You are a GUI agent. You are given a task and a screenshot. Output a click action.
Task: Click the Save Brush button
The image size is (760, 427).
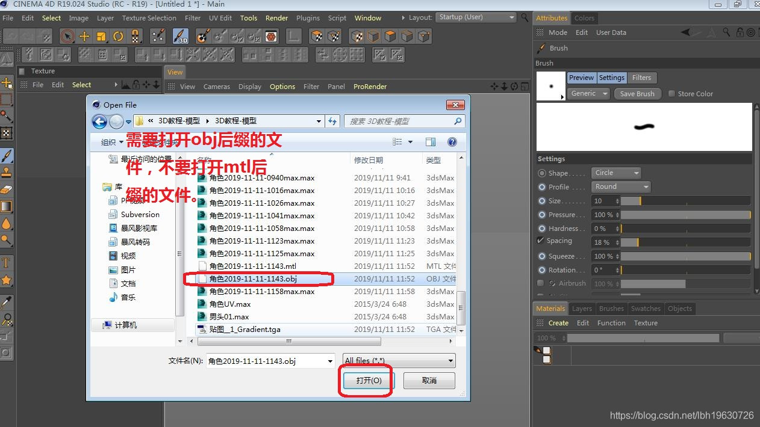click(637, 94)
